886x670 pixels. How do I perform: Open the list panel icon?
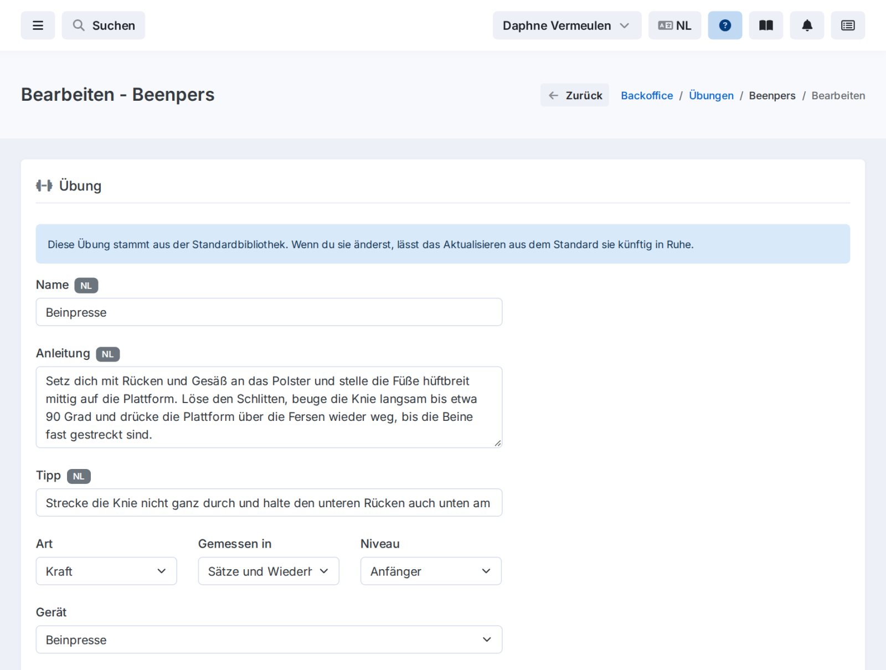tap(848, 25)
